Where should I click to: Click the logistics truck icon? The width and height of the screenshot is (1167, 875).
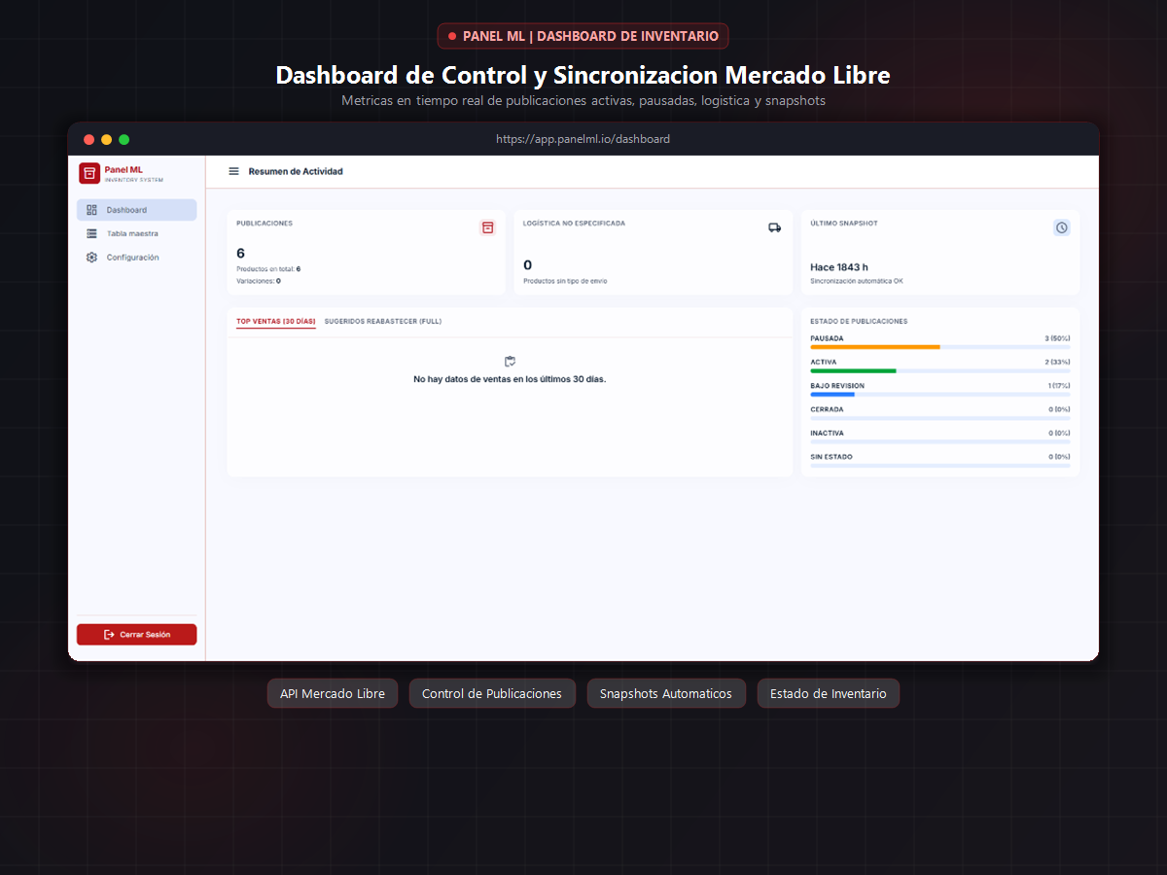coord(774,227)
